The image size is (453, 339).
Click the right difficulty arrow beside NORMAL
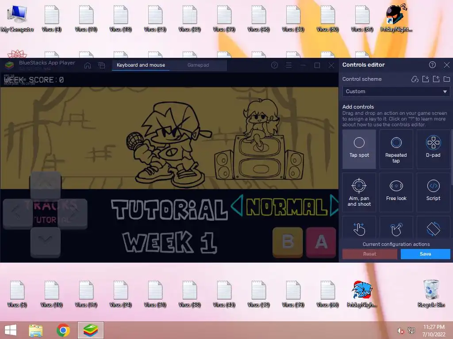334,205
